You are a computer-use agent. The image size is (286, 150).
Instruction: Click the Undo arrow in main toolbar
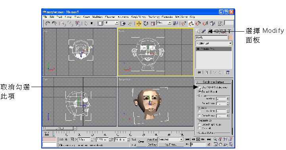click(48, 23)
